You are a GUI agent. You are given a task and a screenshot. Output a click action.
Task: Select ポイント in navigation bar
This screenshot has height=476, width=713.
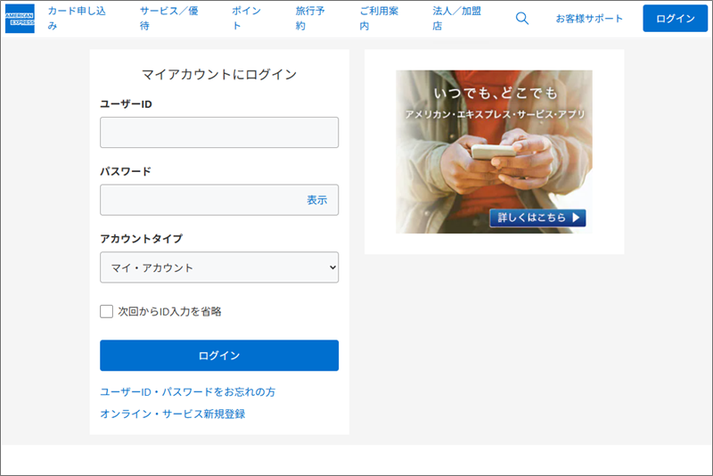(x=247, y=18)
